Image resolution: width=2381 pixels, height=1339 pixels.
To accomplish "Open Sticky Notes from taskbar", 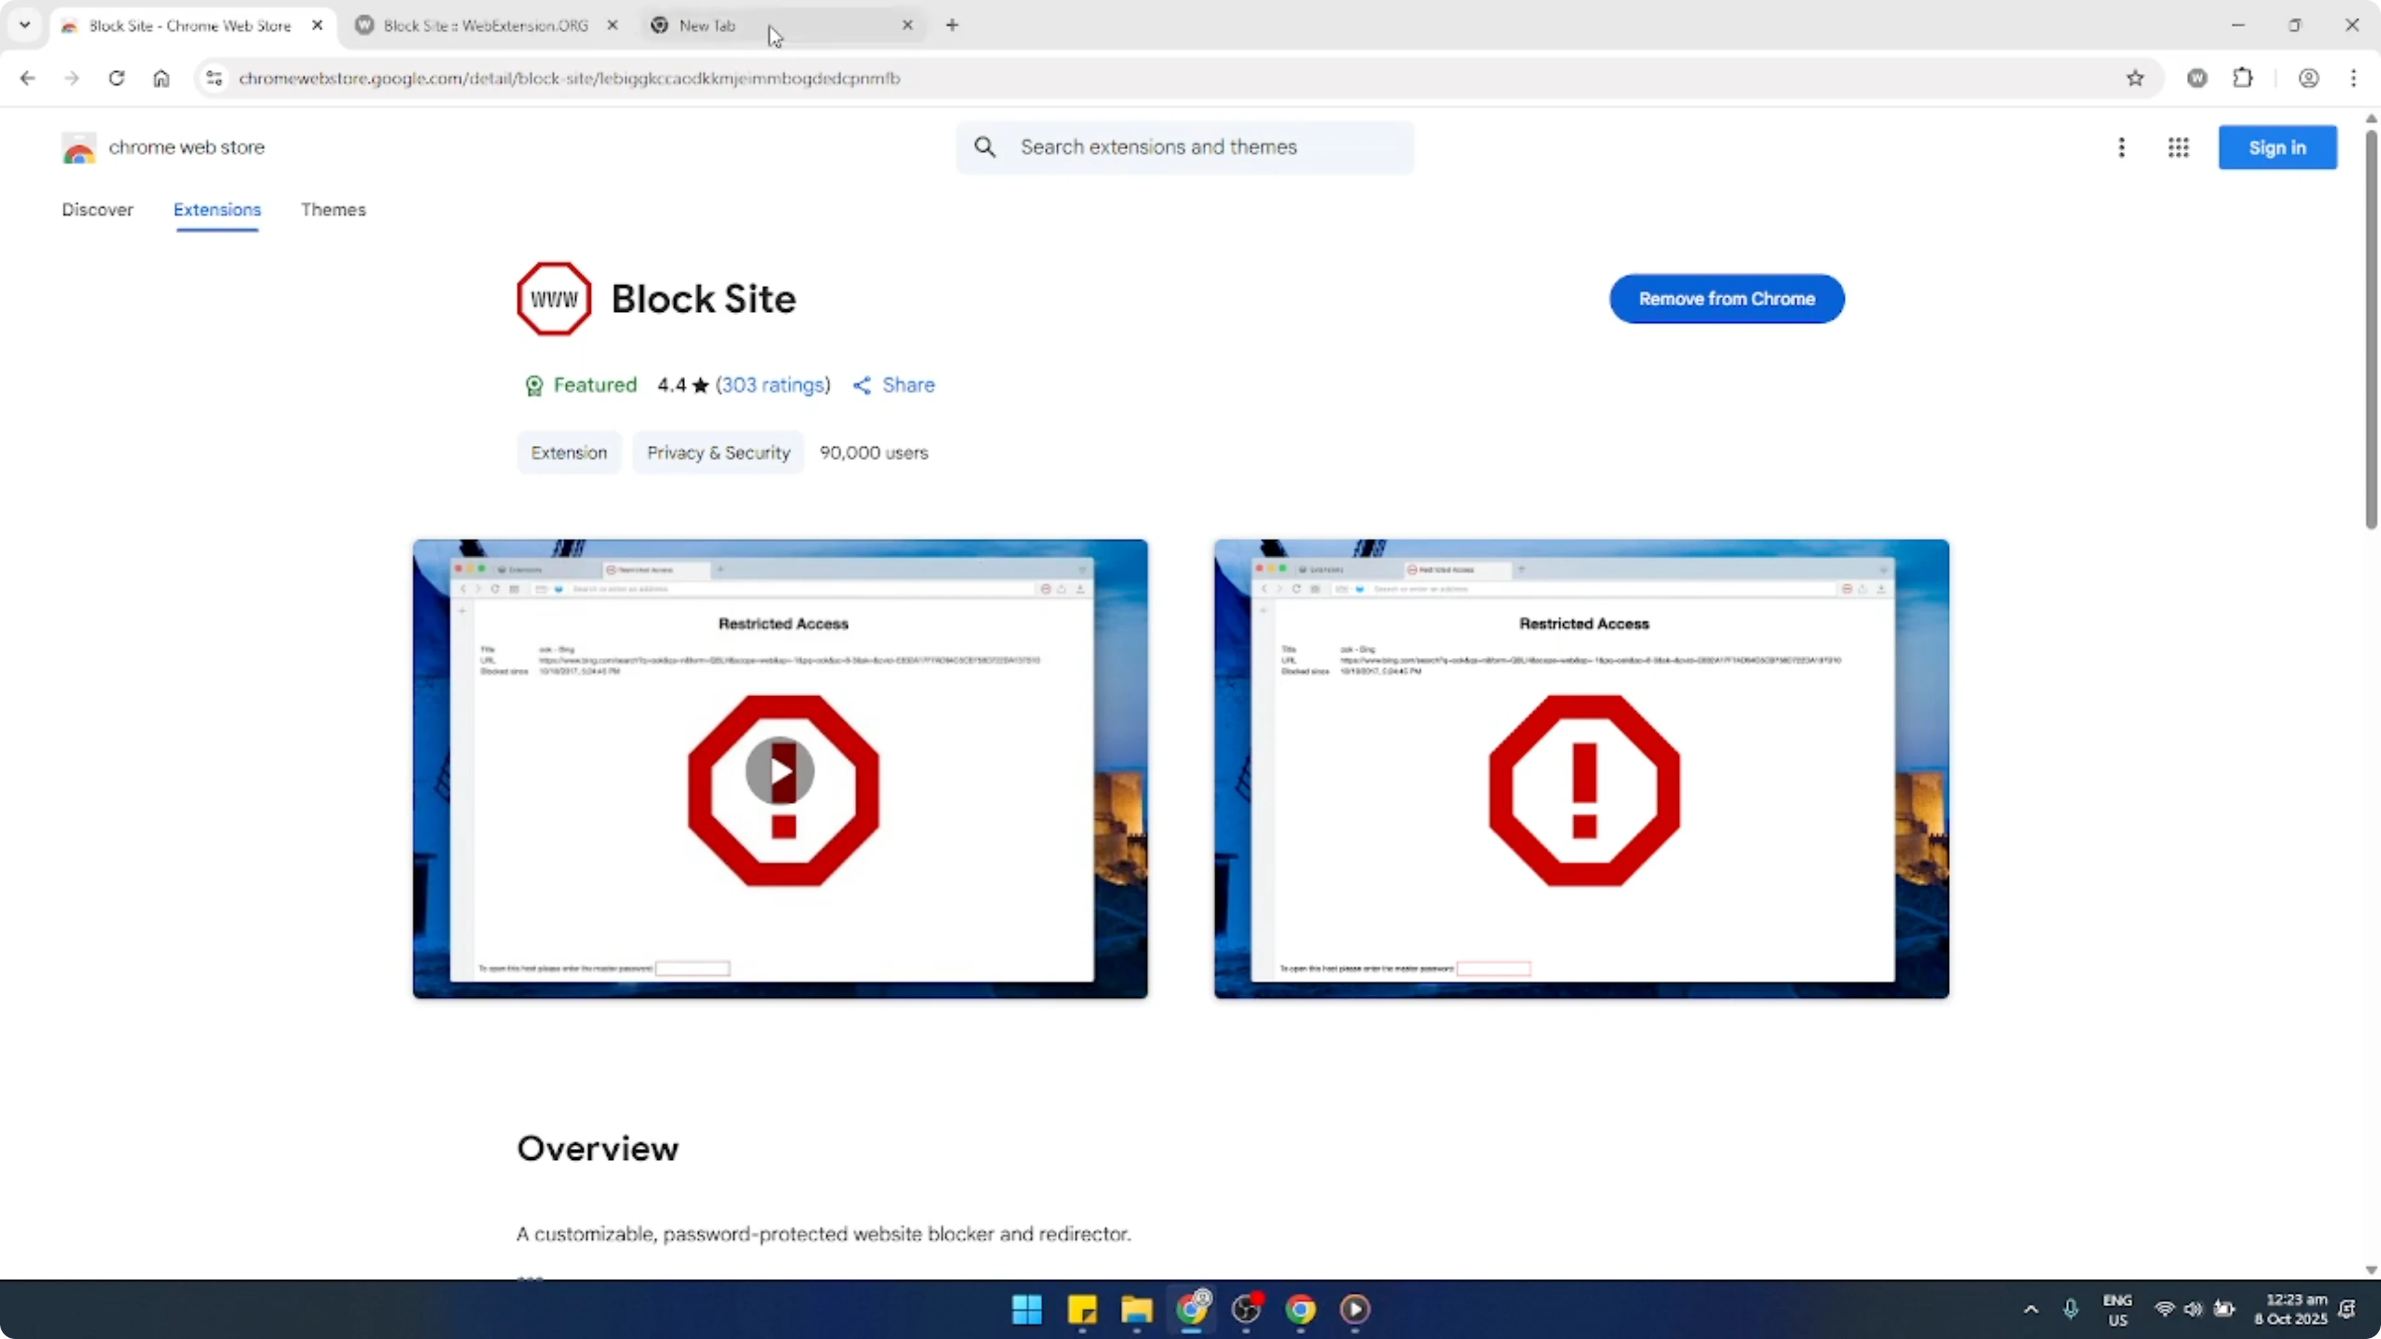I will click(1081, 1309).
